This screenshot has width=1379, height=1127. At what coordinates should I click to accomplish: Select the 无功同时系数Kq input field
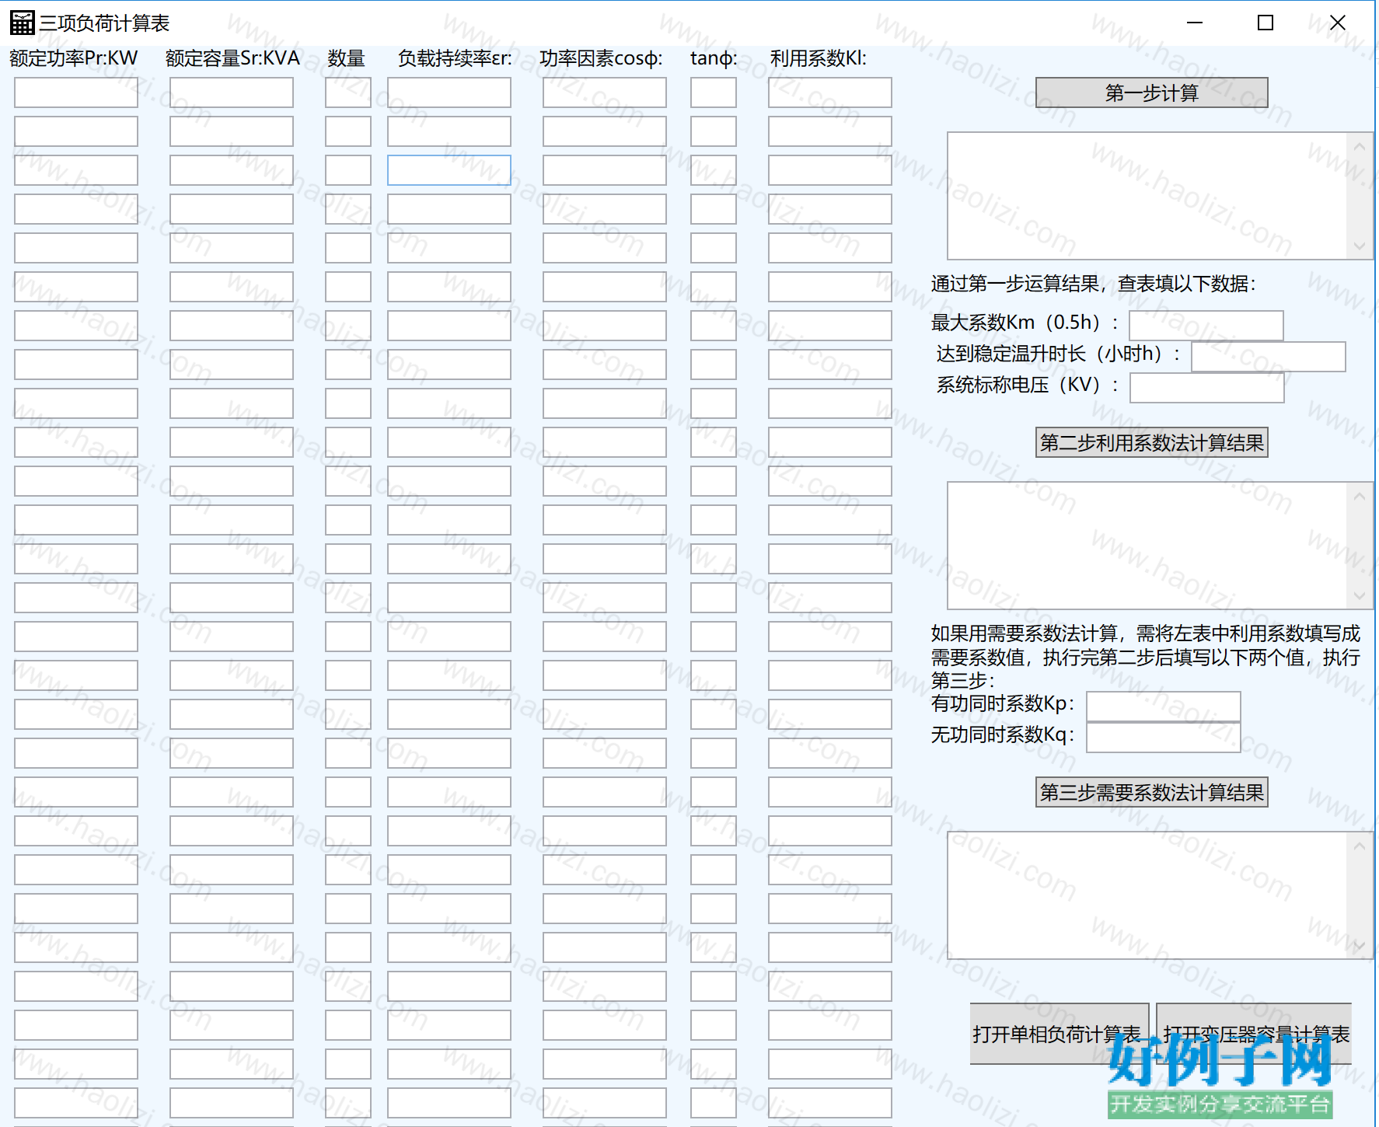[1163, 738]
